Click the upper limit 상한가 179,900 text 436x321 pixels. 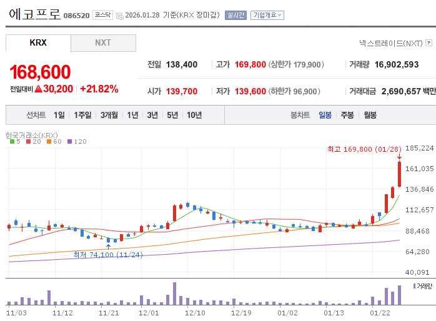[296, 64]
